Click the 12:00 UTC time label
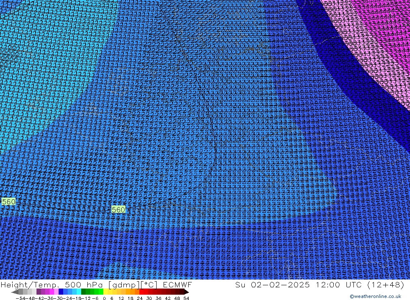The image size is (410, 300). click(339, 284)
